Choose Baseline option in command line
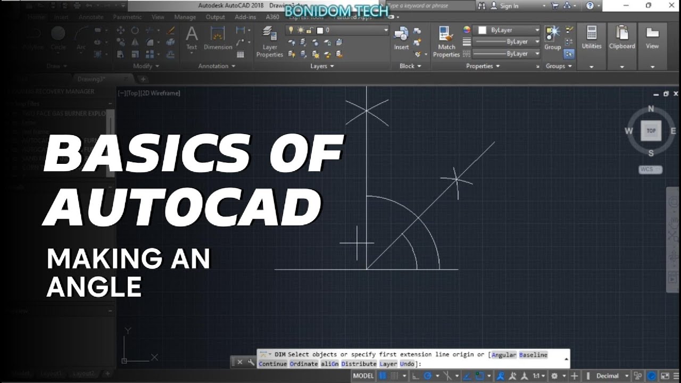The image size is (681, 383). pyautogui.click(x=533, y=355)
